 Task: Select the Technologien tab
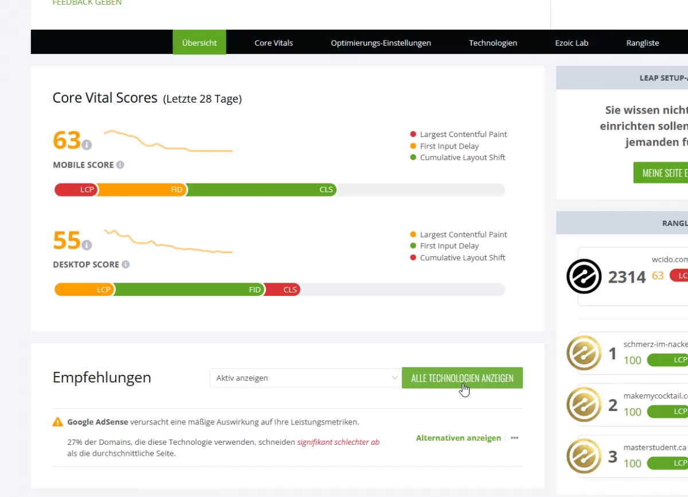[492, 43]
